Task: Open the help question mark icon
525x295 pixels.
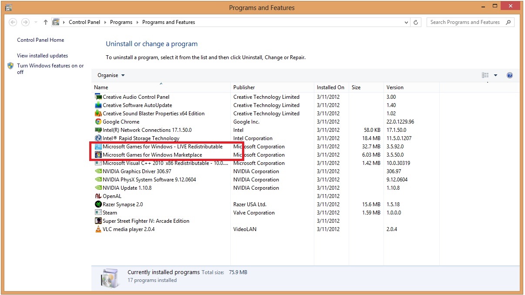Action: coord(510,75)
